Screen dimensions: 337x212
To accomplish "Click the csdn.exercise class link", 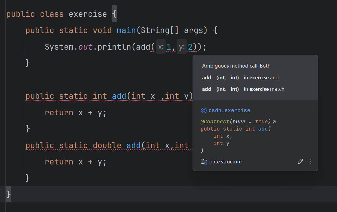I will click(x=229, y=110).
